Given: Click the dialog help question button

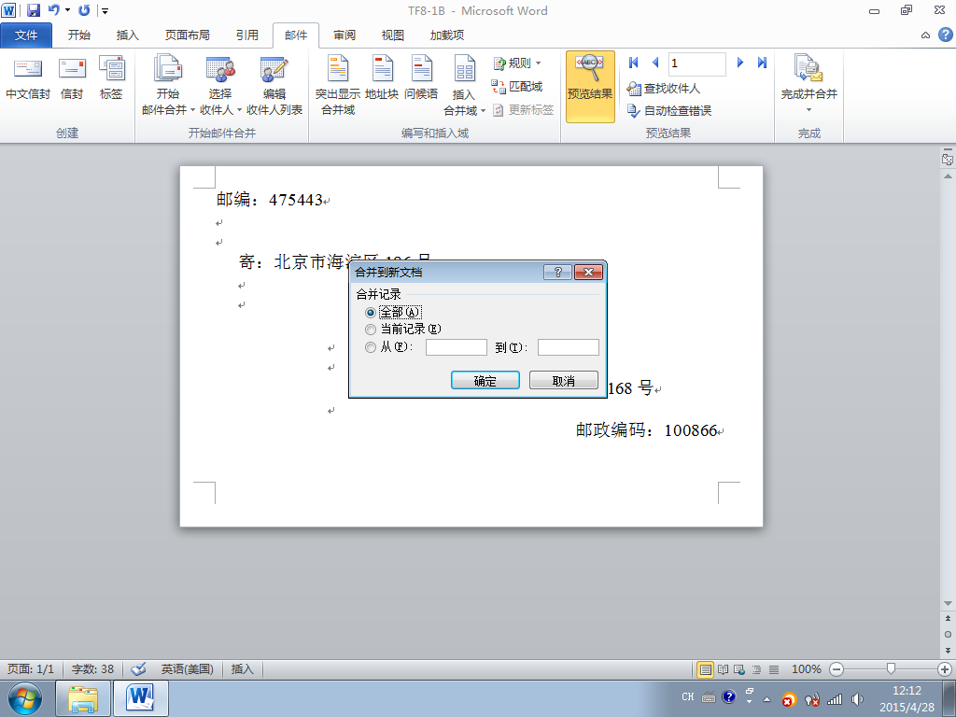Looking at the screenshot, I should click(557, 272).
